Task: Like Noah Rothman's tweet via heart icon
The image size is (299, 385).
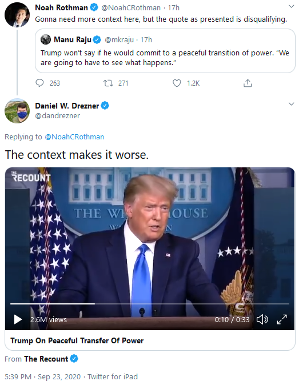Action: (177, 83)
